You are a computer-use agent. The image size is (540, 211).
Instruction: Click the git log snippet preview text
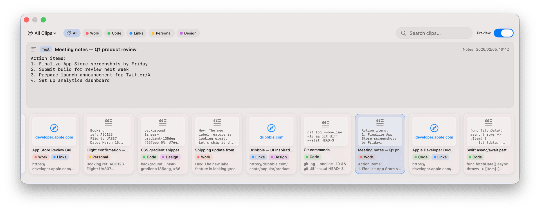tap(325, 136)
